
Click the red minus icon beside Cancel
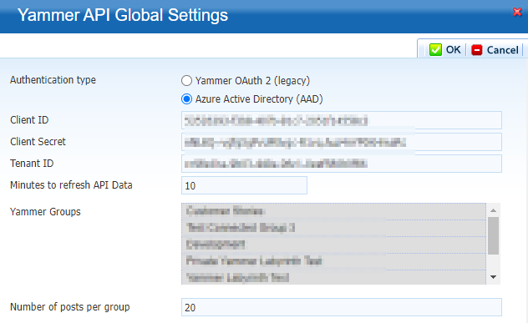pos(477,50)
